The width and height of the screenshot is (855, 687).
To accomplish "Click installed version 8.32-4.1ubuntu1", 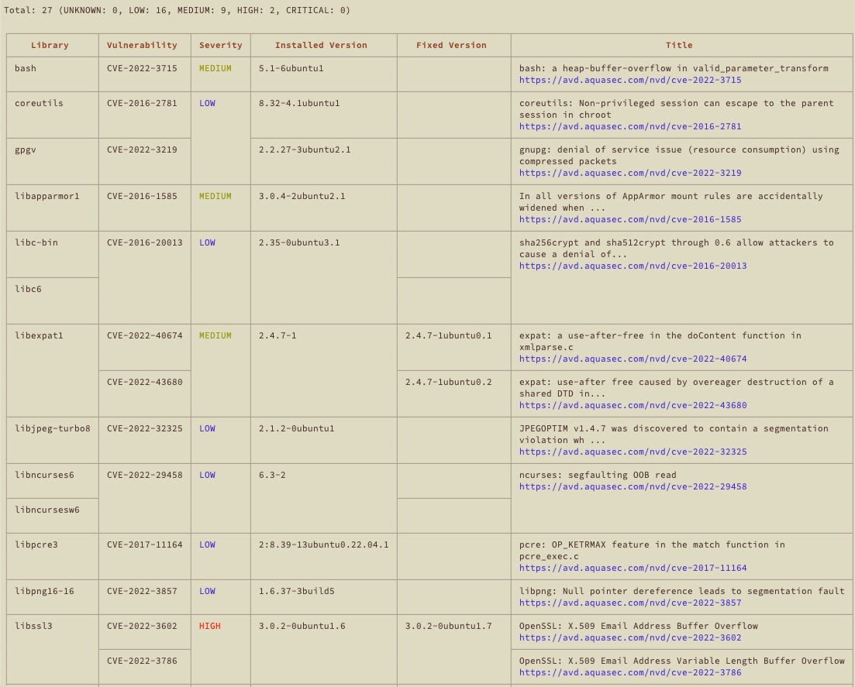I will [299, 103].
